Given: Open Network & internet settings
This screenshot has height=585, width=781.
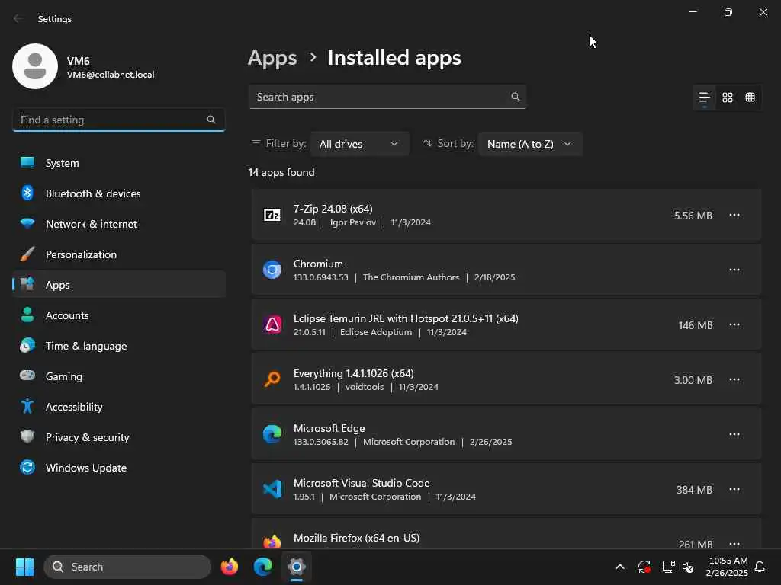Looking at the screenshot, I should pos(118,224).
